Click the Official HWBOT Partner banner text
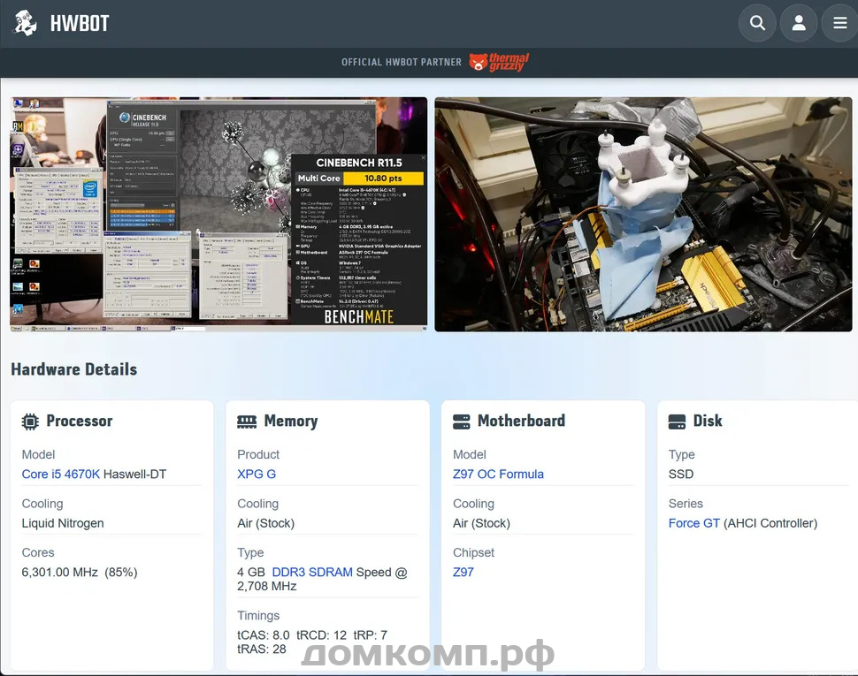The width and height of the screenshot is (858, 676). (x=402, y=63)
